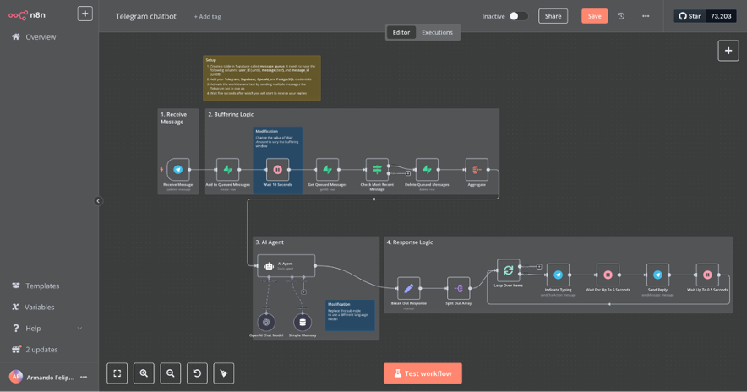Screen dimensions: 747x392
Task: Edit the Telegram chatbot workflow name
Action: pyautogui.click(x=146, y=16)
